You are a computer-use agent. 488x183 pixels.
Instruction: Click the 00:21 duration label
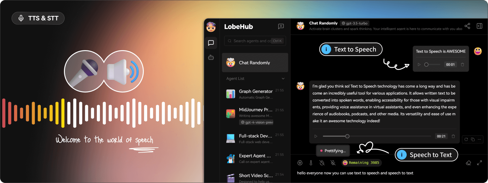click(441, 136)
